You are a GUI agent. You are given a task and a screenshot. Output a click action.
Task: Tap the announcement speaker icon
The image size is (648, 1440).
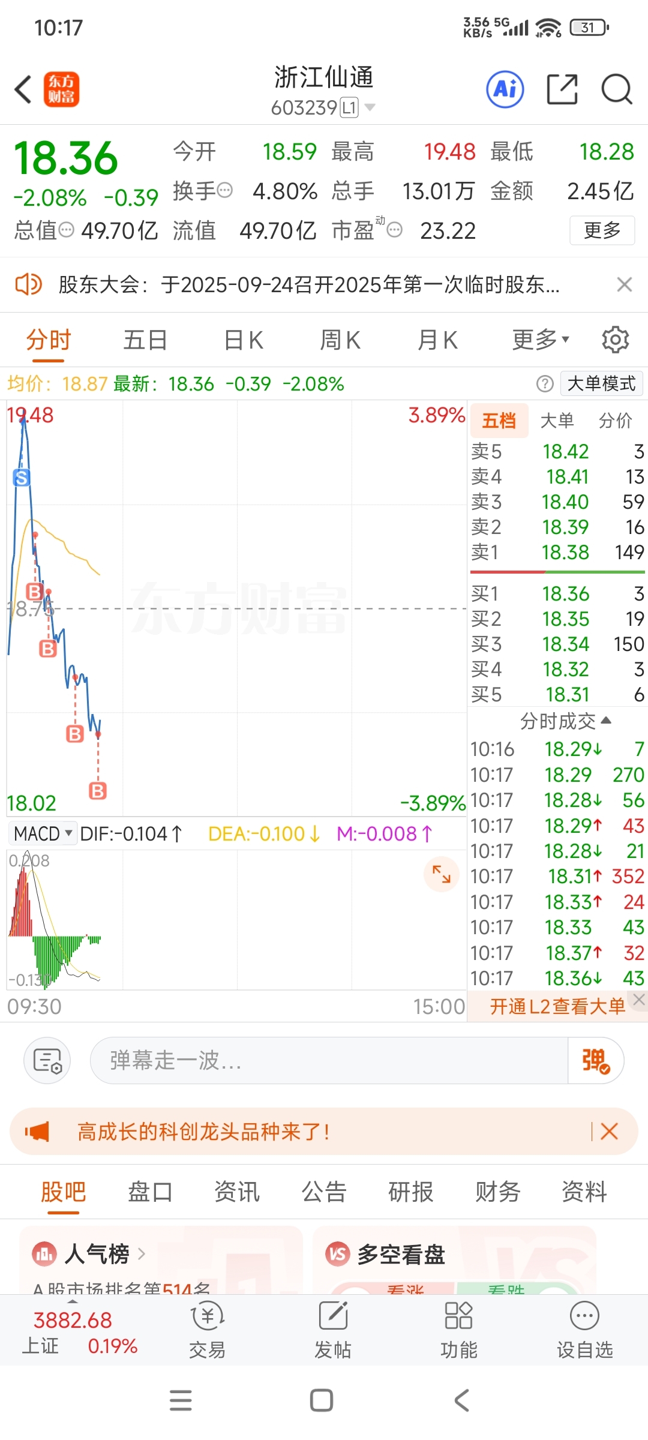[28, 284]
